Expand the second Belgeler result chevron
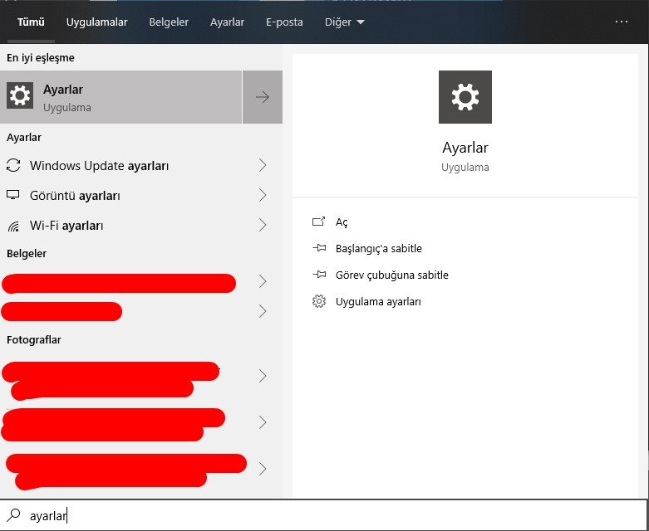The height and width of the screenshot is (531, 649). point(263,311)
